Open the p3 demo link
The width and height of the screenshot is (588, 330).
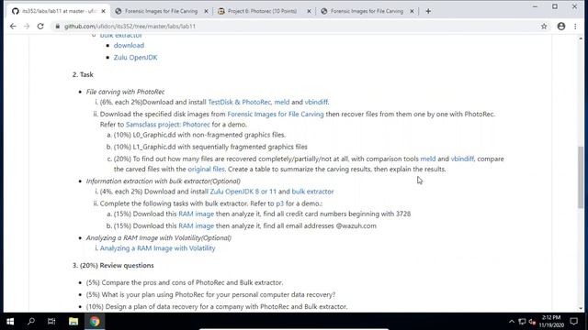point(279,203)
